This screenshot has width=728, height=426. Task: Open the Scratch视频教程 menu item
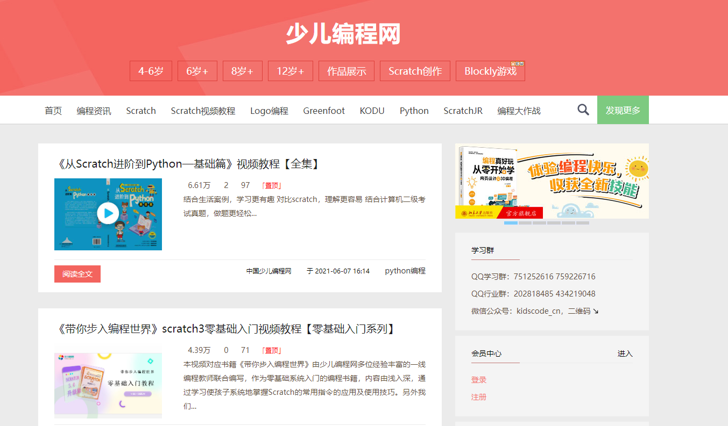point(203,111)
